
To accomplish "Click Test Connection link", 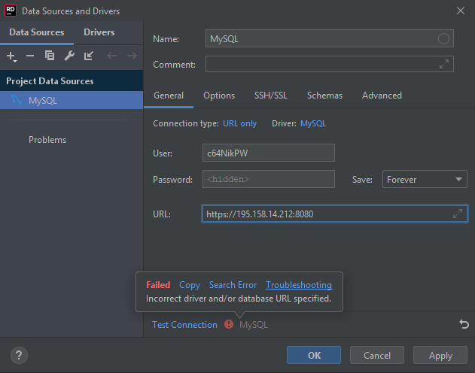I will (184, 325).
